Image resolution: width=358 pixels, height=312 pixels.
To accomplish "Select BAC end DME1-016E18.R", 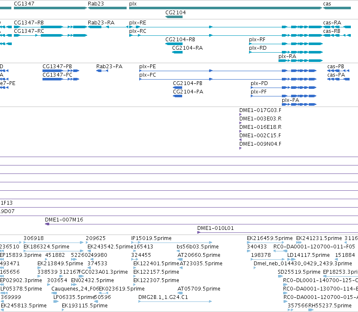I will 240,131.
